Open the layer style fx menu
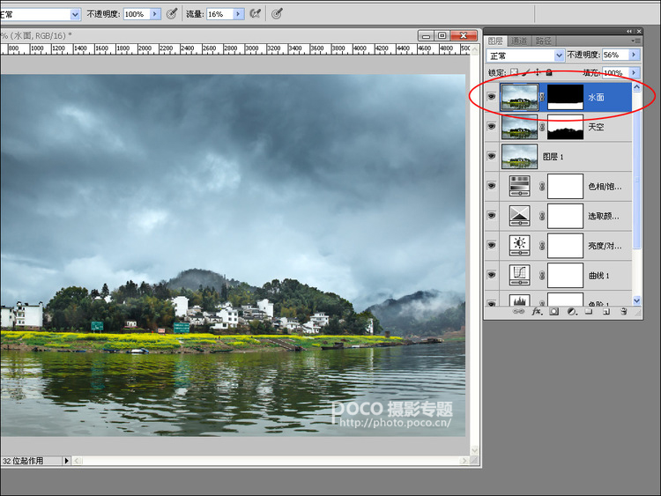The height and width of the screenshot is (496, 661). 536,311
